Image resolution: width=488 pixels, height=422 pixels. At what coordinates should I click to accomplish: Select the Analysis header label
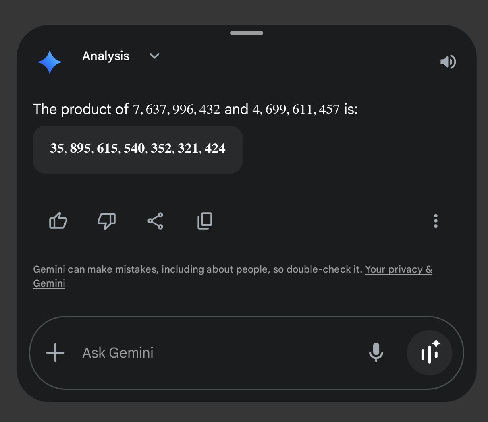pos(106,56)
